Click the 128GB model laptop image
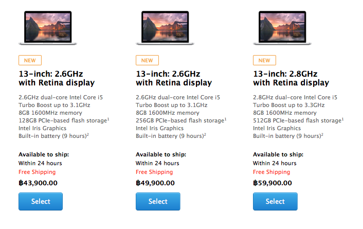This screenshot has height=229, width=363. click(x=40, y=26)
